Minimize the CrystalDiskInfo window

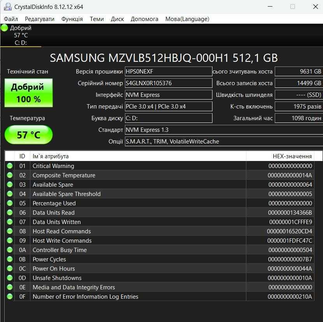point(270,7)
